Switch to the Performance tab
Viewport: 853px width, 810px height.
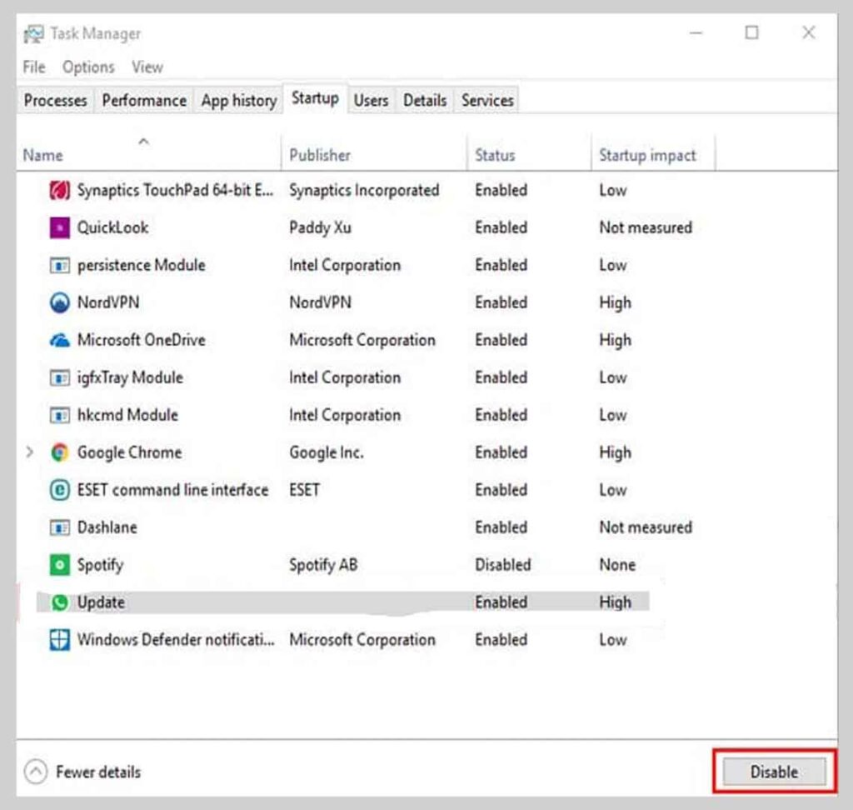tap(143, 100)
